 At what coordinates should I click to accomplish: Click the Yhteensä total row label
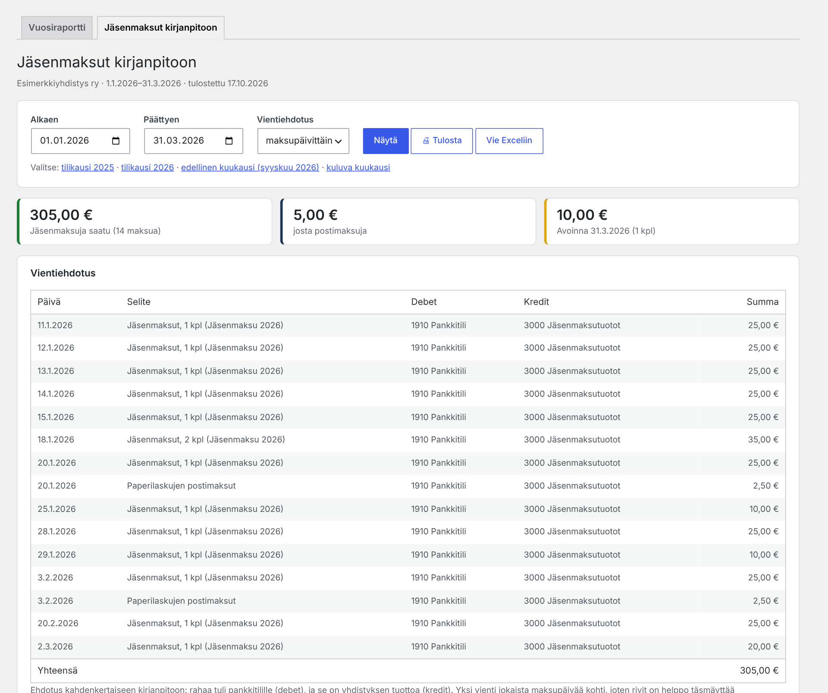pyautogui.click(x=57, y=671)
